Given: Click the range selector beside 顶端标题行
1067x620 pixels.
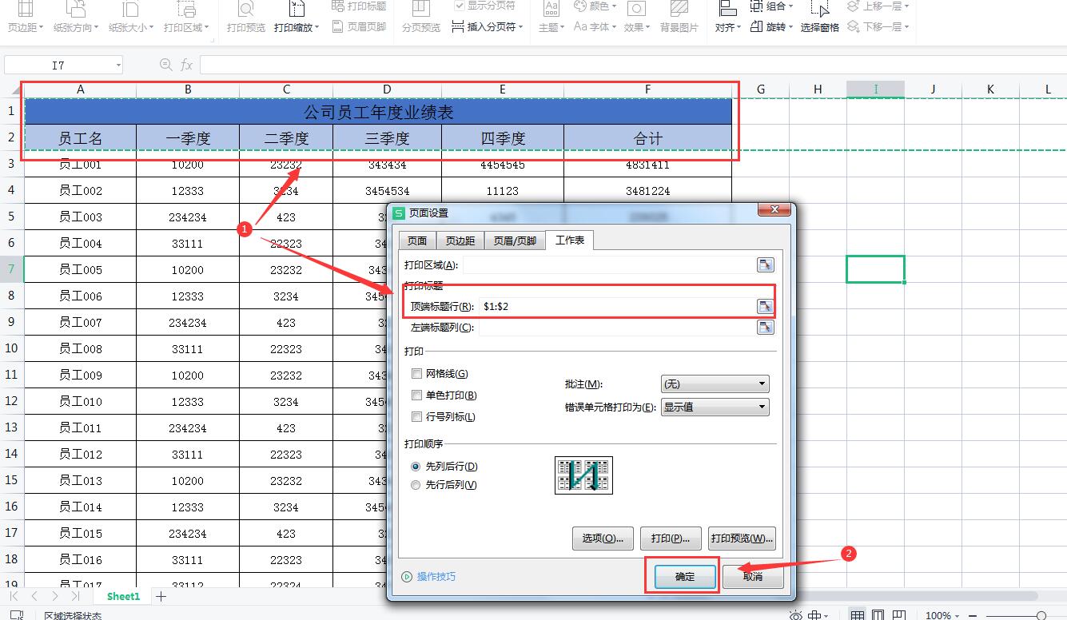Looking at the screenshot, I should pos(766,305).
